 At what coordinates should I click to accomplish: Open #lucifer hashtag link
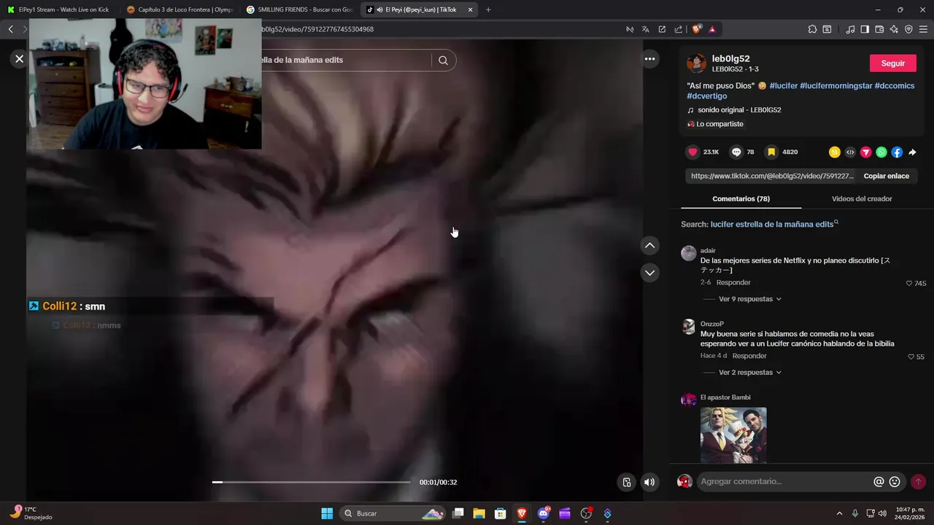783,86
